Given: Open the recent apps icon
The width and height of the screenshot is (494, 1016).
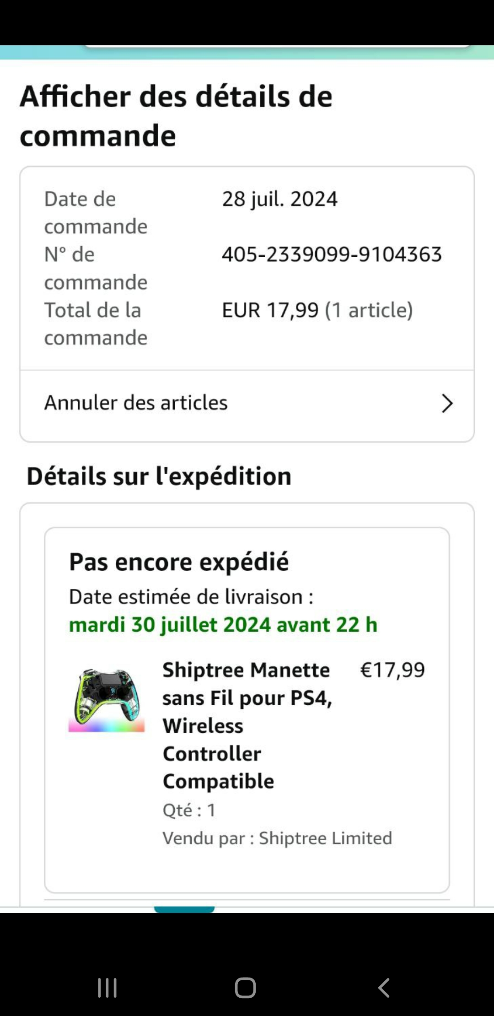Looking at the screenshot, I should pos(107,988).
